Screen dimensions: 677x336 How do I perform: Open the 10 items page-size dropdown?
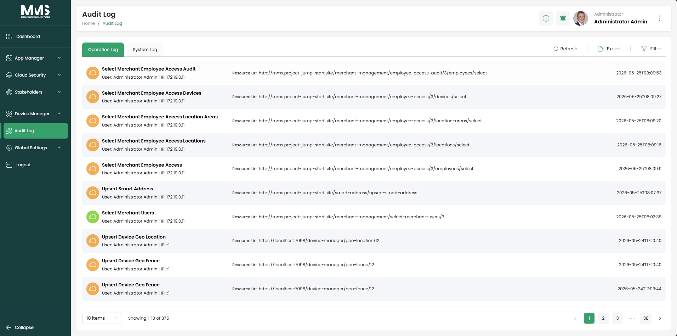(x=102, y=318)
